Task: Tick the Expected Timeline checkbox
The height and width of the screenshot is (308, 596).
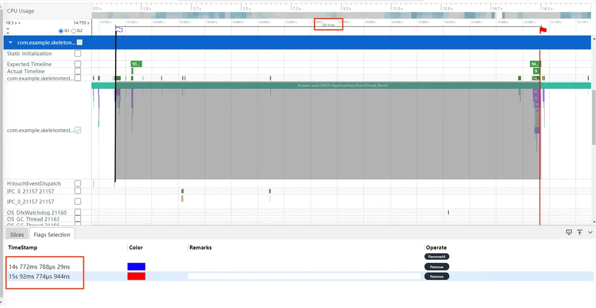Action: (77, 64)
